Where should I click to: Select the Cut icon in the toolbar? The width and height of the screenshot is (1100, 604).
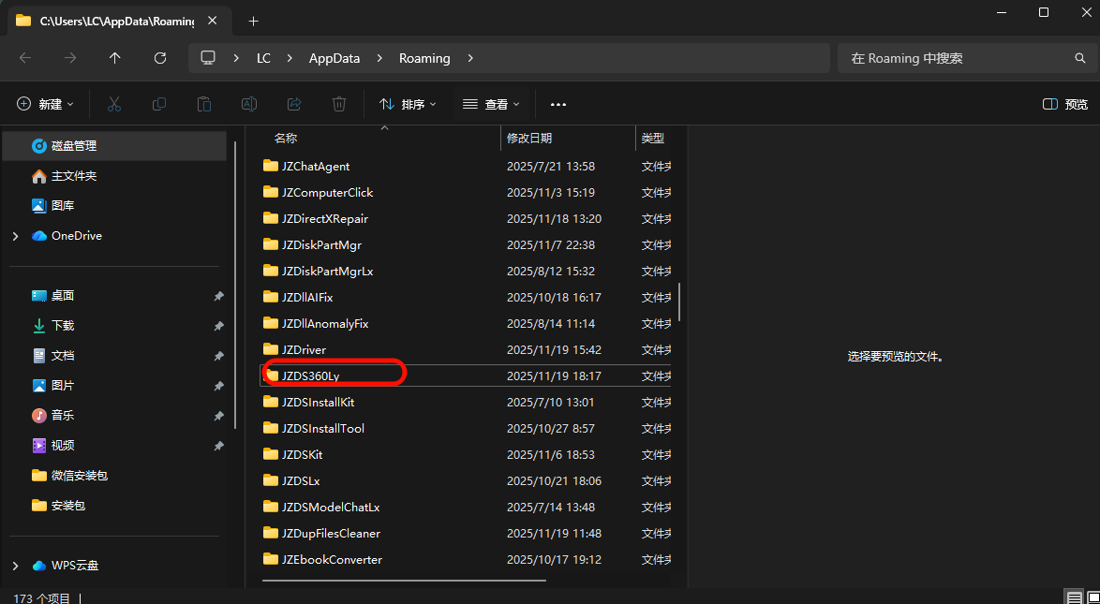click(113, 104)
